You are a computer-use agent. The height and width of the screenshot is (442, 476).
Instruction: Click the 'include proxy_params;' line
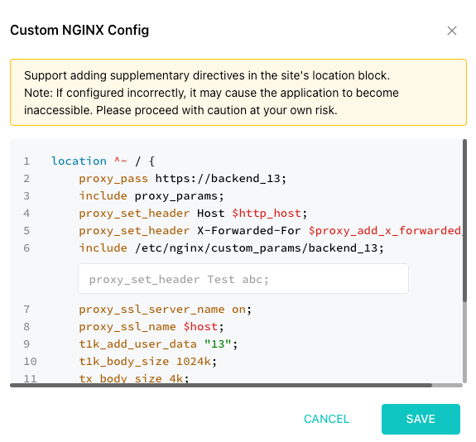[151, 196]
